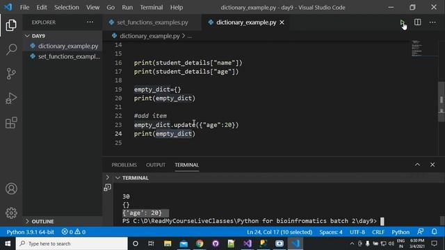This screenshot has width=445, height=250.
Task: Open the Search view in activity bar
Action: tap(11, 49)
